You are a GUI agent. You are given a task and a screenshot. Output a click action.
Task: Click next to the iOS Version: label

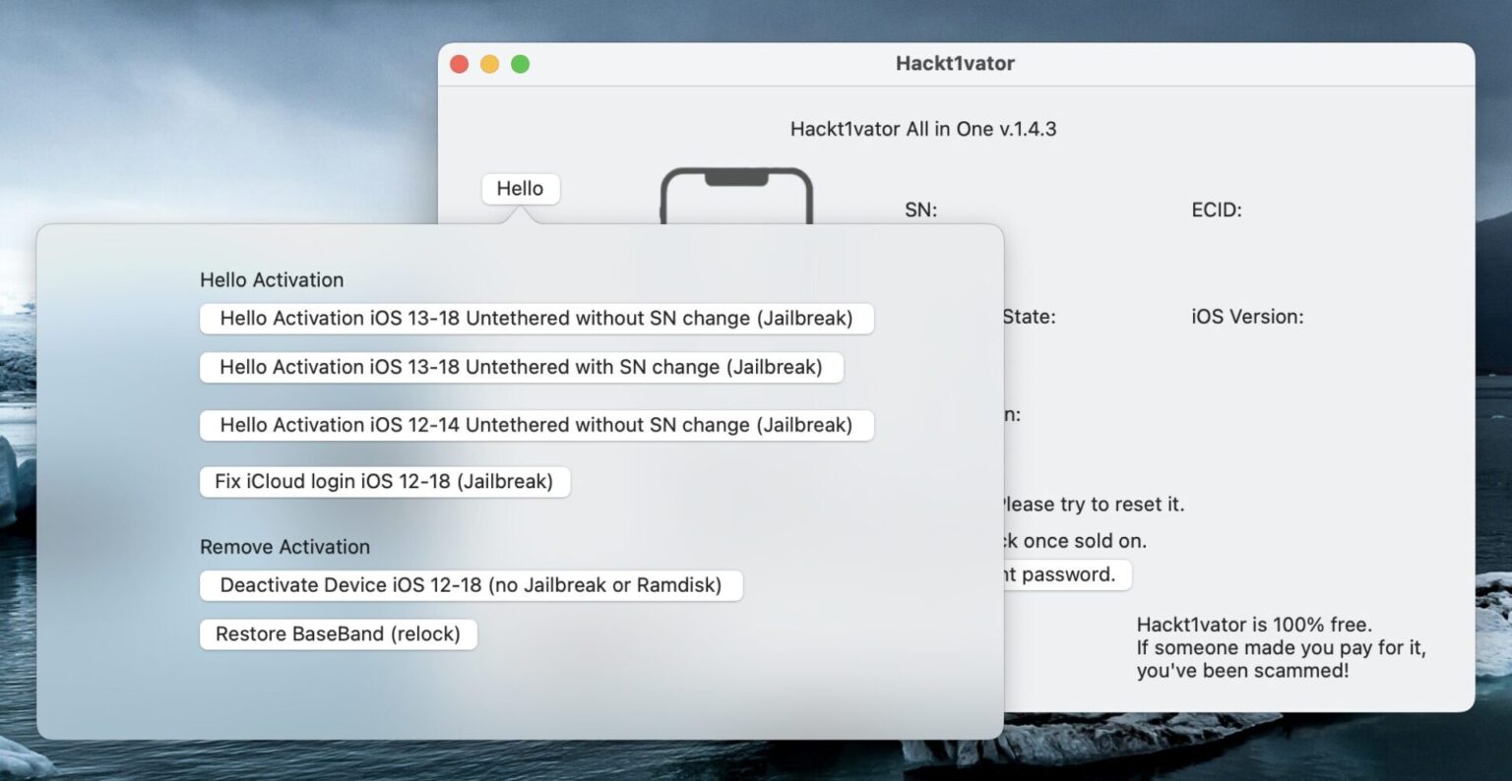(1246, 316)
